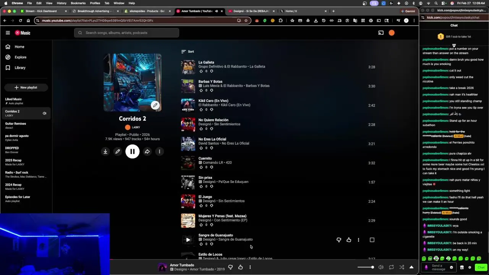The width and height of the screenshot is (489, 275).
Task: Downvote the No Quiere Relación track
Action: [212, 129]
